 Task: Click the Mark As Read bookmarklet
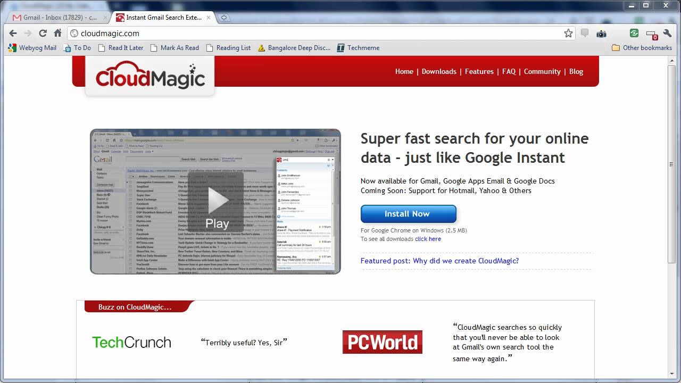coord(175,48)
